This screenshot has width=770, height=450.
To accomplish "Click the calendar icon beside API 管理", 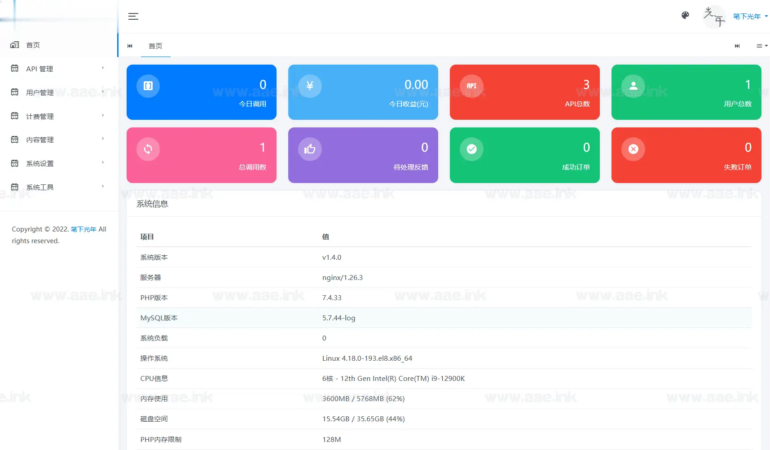I will coord(15,68).
